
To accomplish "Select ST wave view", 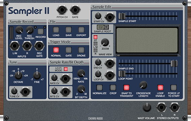I will [x=96, y=37].
